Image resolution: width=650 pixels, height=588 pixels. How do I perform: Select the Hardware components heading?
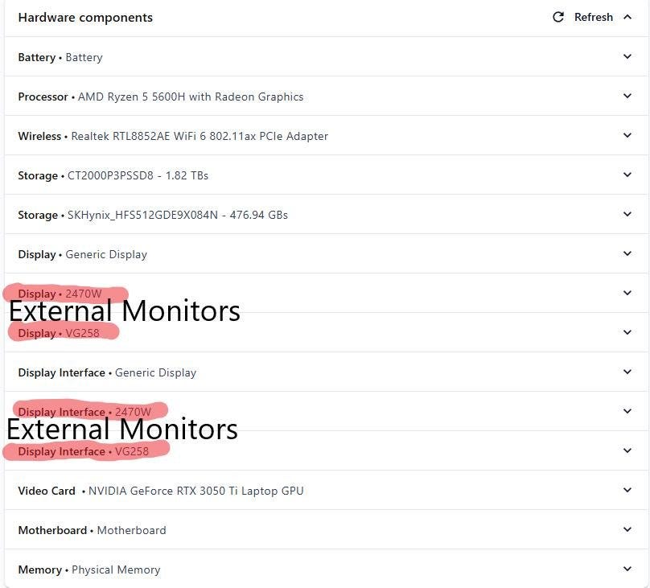tap(85, 18)
